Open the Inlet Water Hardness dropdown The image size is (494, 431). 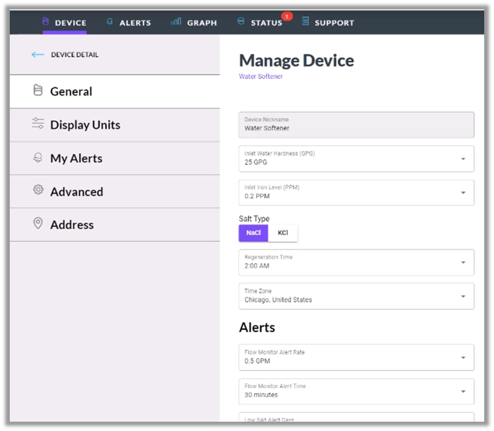coord(356,159)
